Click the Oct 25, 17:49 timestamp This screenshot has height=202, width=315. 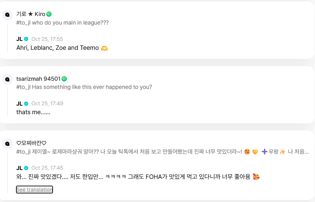pos(47,103)
